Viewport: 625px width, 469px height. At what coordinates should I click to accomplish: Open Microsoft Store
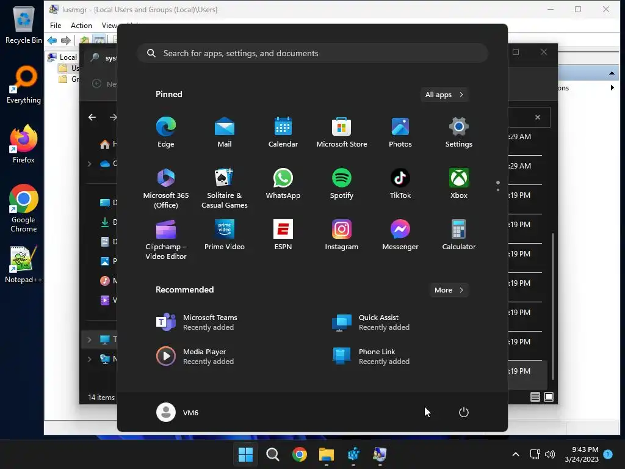[x=342, y=133]
